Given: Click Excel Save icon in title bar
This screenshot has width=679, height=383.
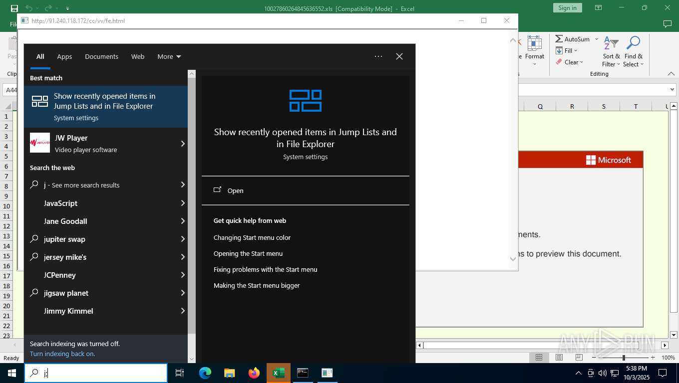Looking at the screenshot, I should (14, 8).
